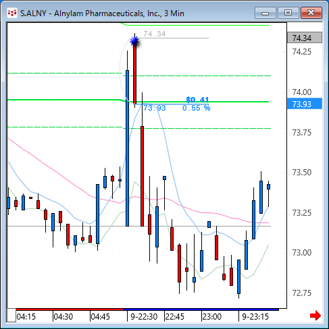
Task: Click the CQG chart icon in title bar
Action: click(x=12, y=13)
